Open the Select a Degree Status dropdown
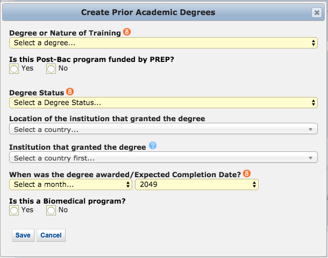328x258 pixels. (x=163, y=102)
